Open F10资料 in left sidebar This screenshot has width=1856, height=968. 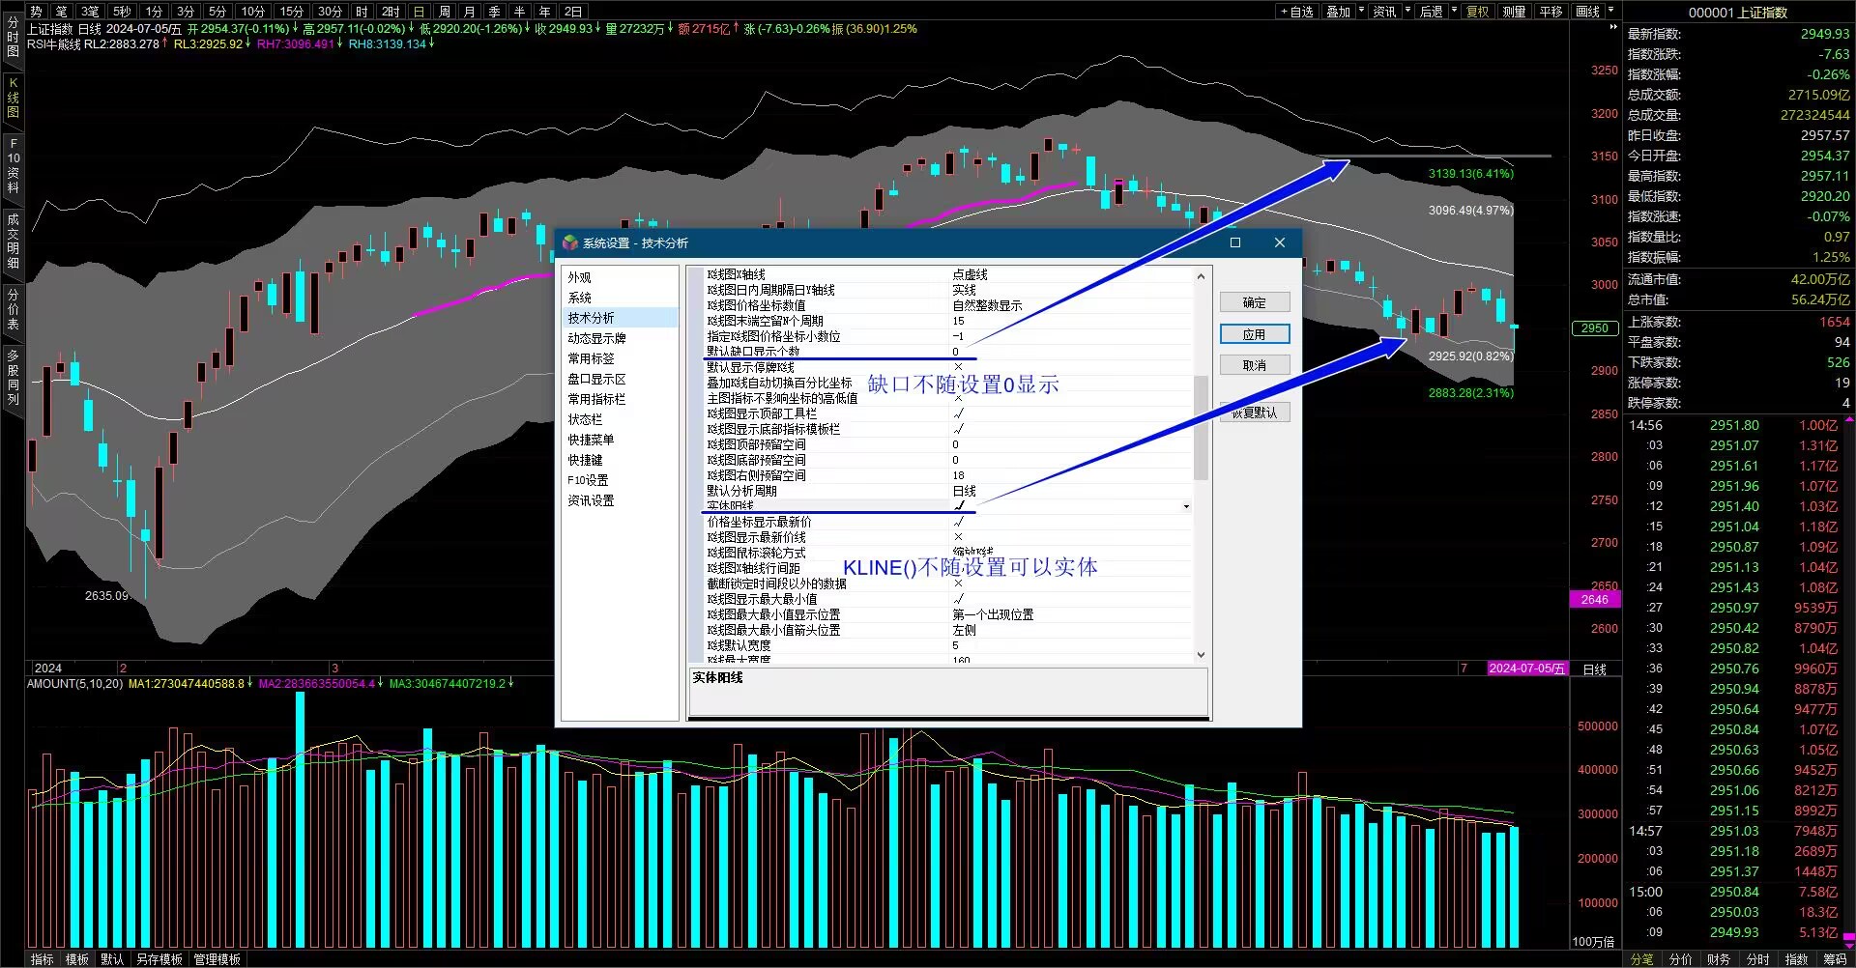[13, 165]
